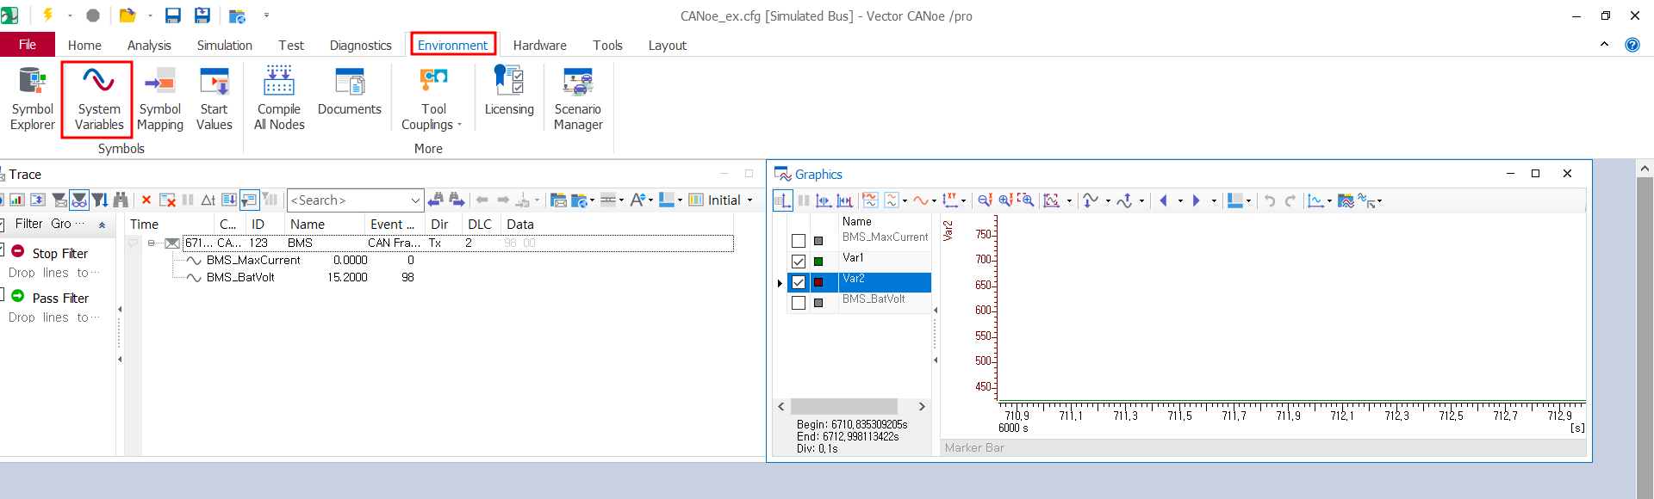Open System Variables configuration

point(98,100)
